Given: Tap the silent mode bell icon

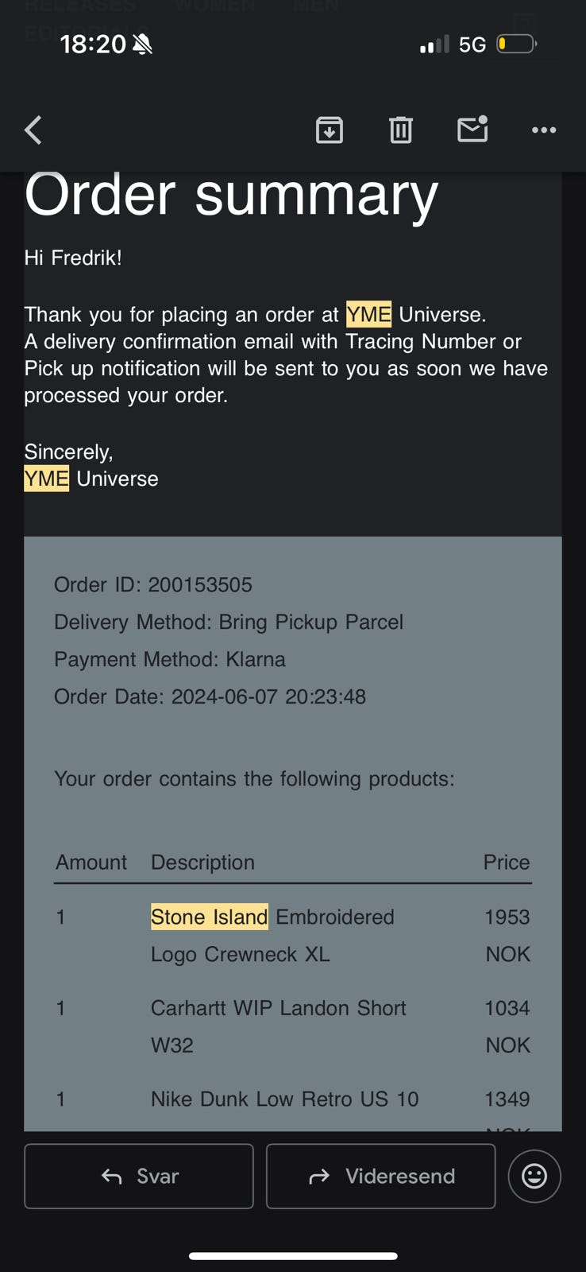Looking at the screenshot, I should point(142,45).
